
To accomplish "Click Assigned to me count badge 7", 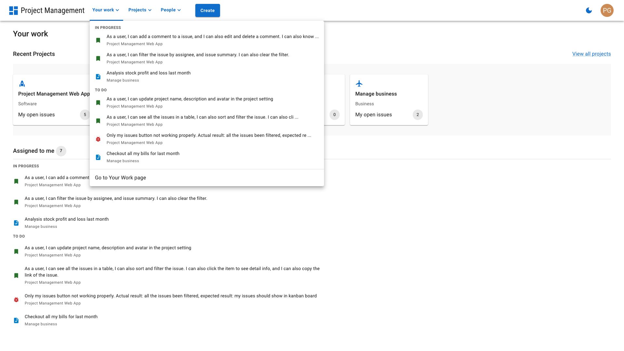I will click(61, 151).
